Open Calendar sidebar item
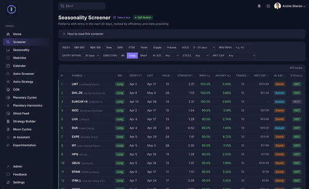The height and width of the screenshot is (189, 309). tap(27, 66)
